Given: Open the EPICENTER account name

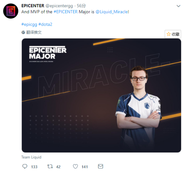Looking at the screenshot, I should click(x=33, y=6).
